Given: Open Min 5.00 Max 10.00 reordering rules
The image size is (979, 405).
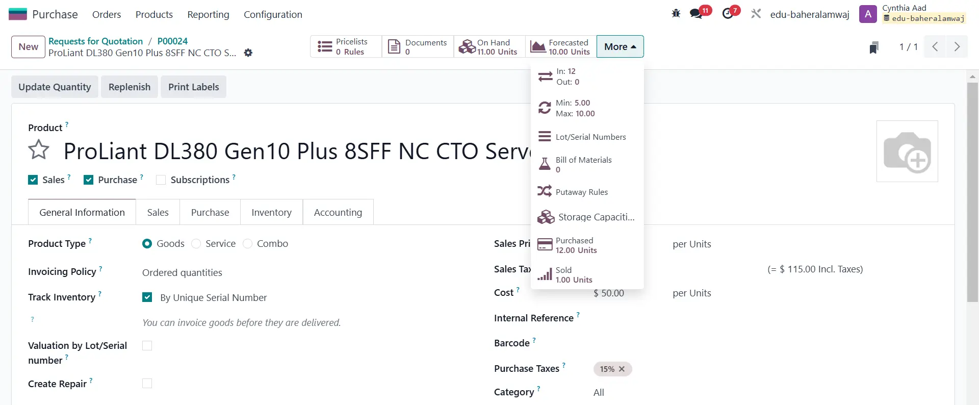Looking at the screenshot, I should 587,108.
